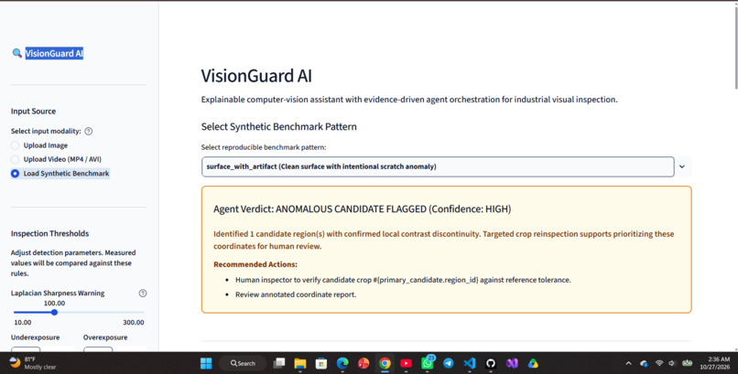Click the Overexposure label
The image size is (738, 374).
[x=105, y=337]
